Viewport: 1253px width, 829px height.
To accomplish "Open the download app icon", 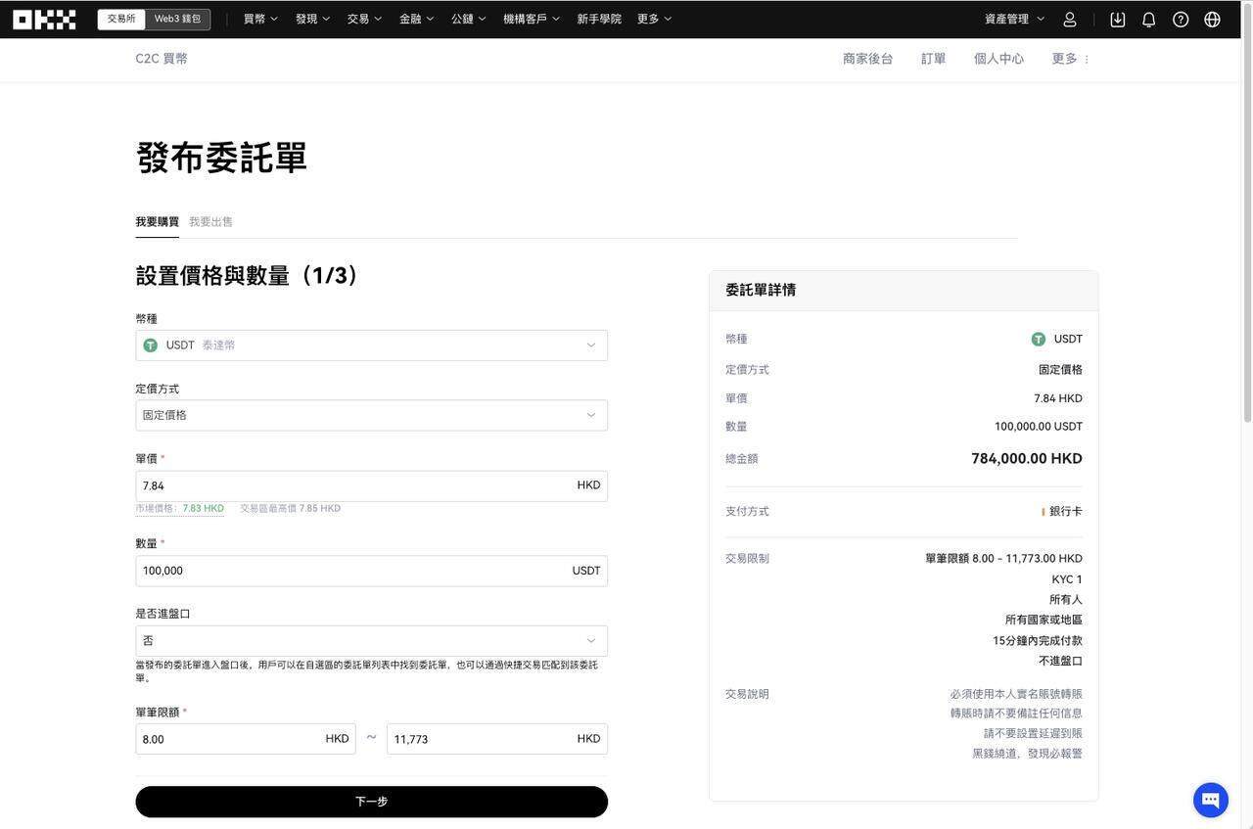I will point(1115,17).
